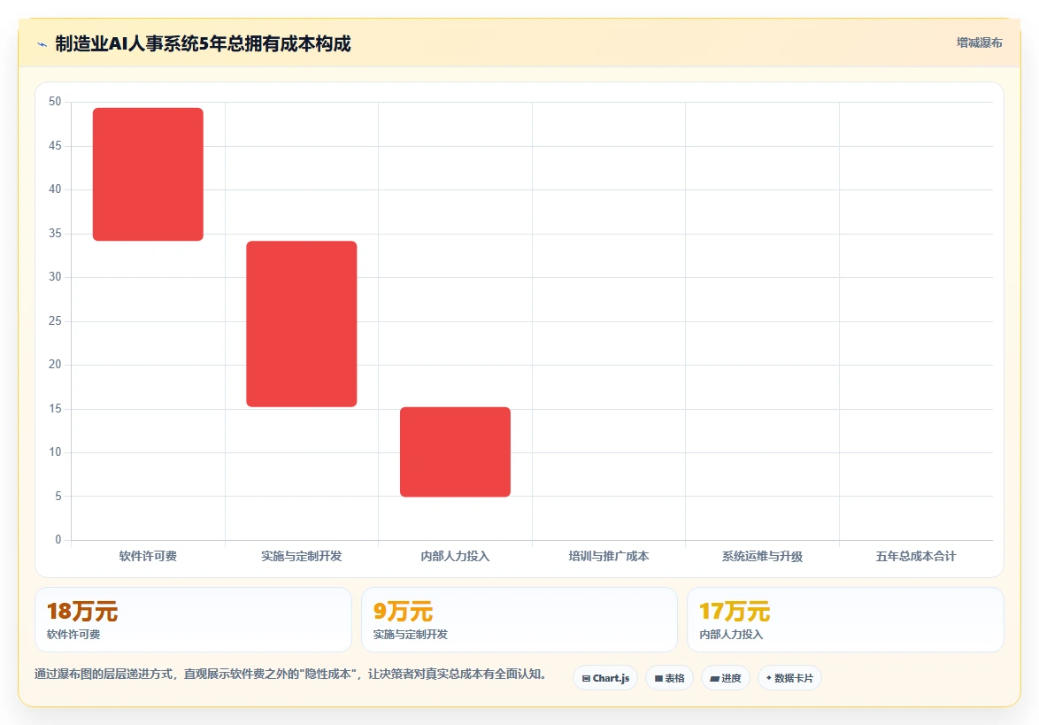
Task: Click the 实施与定制开发 red waterfall bar
Action: 302,324
